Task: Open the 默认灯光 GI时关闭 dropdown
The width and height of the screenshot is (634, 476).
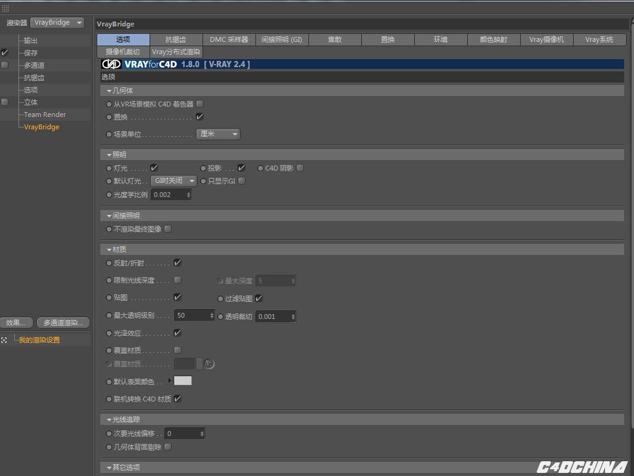Action: (174, 181)
